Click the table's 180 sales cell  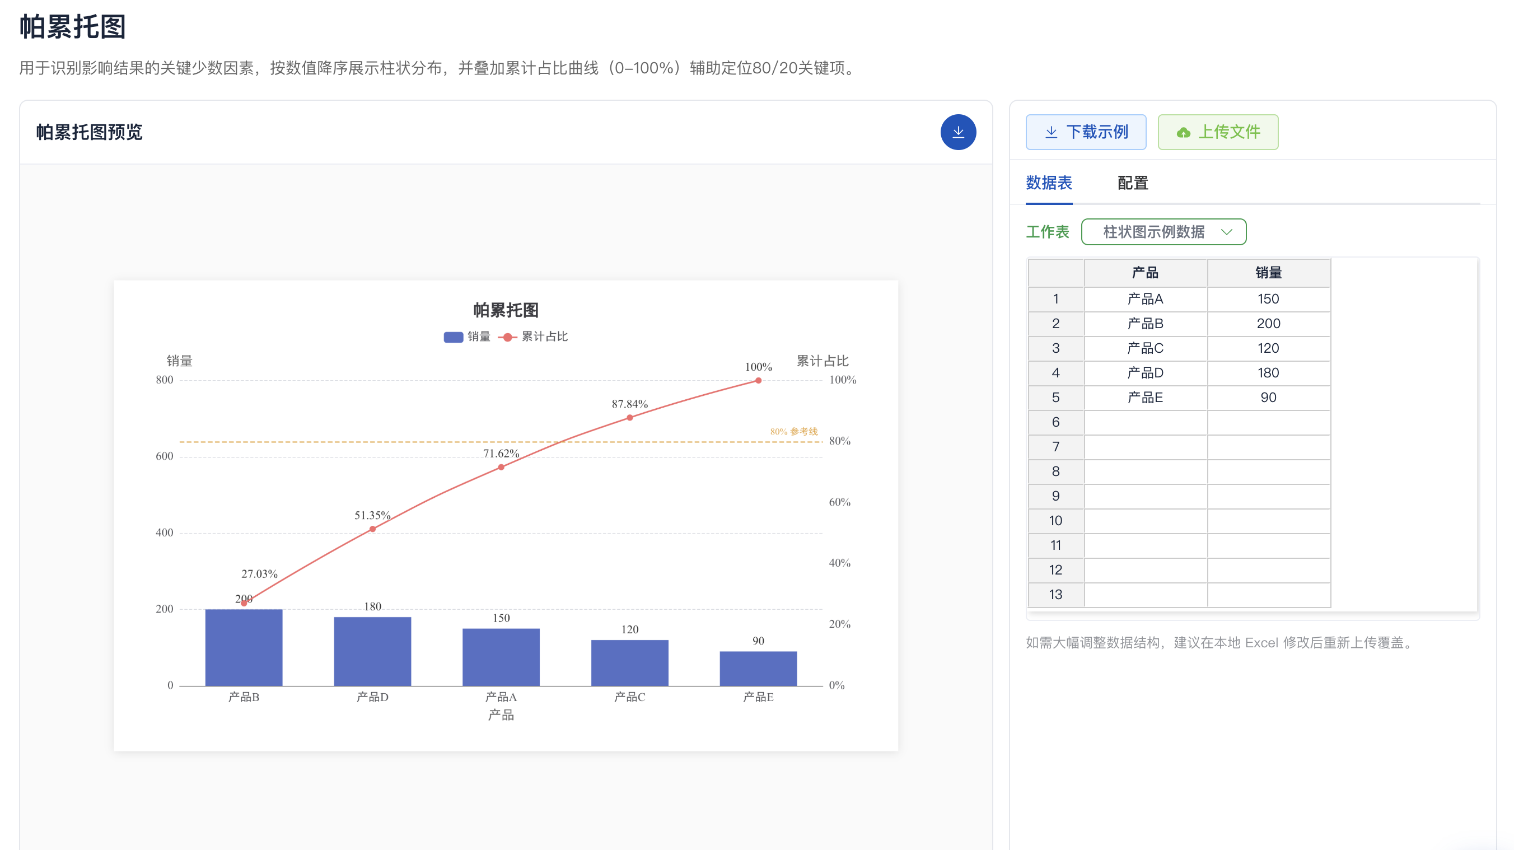point(1268,373)
